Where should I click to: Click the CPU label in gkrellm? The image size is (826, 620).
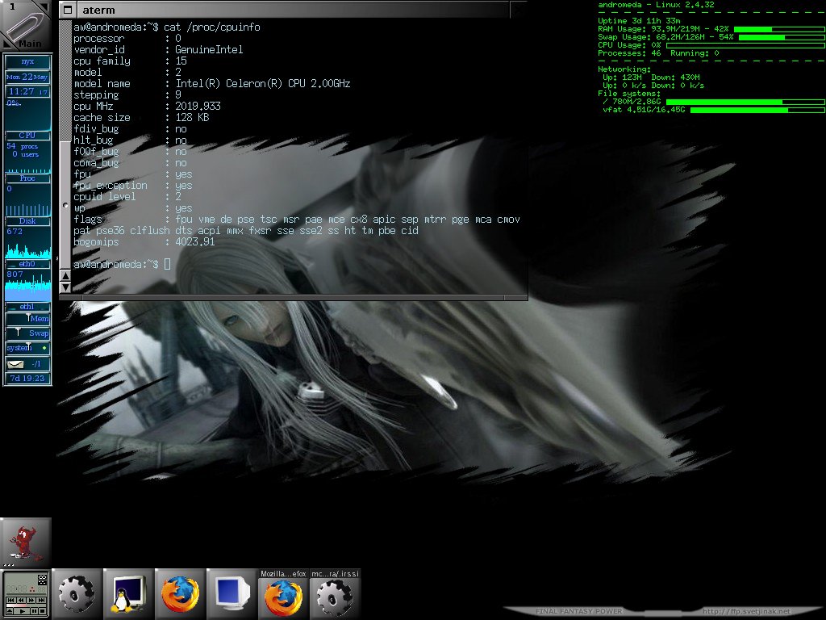[27, 136]
